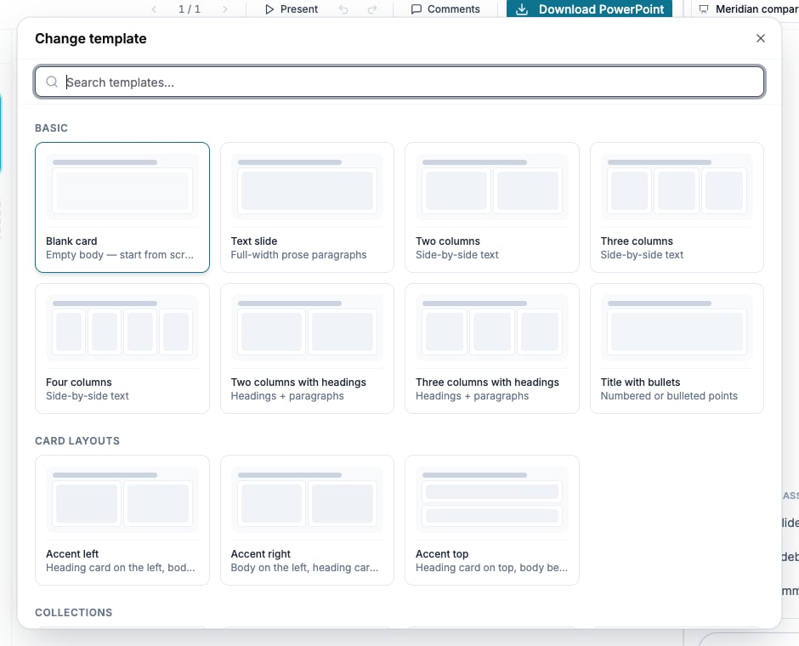This screenshot has height=646, width=799.
Task: Click the Search templates input field
Action: point(399,82)
